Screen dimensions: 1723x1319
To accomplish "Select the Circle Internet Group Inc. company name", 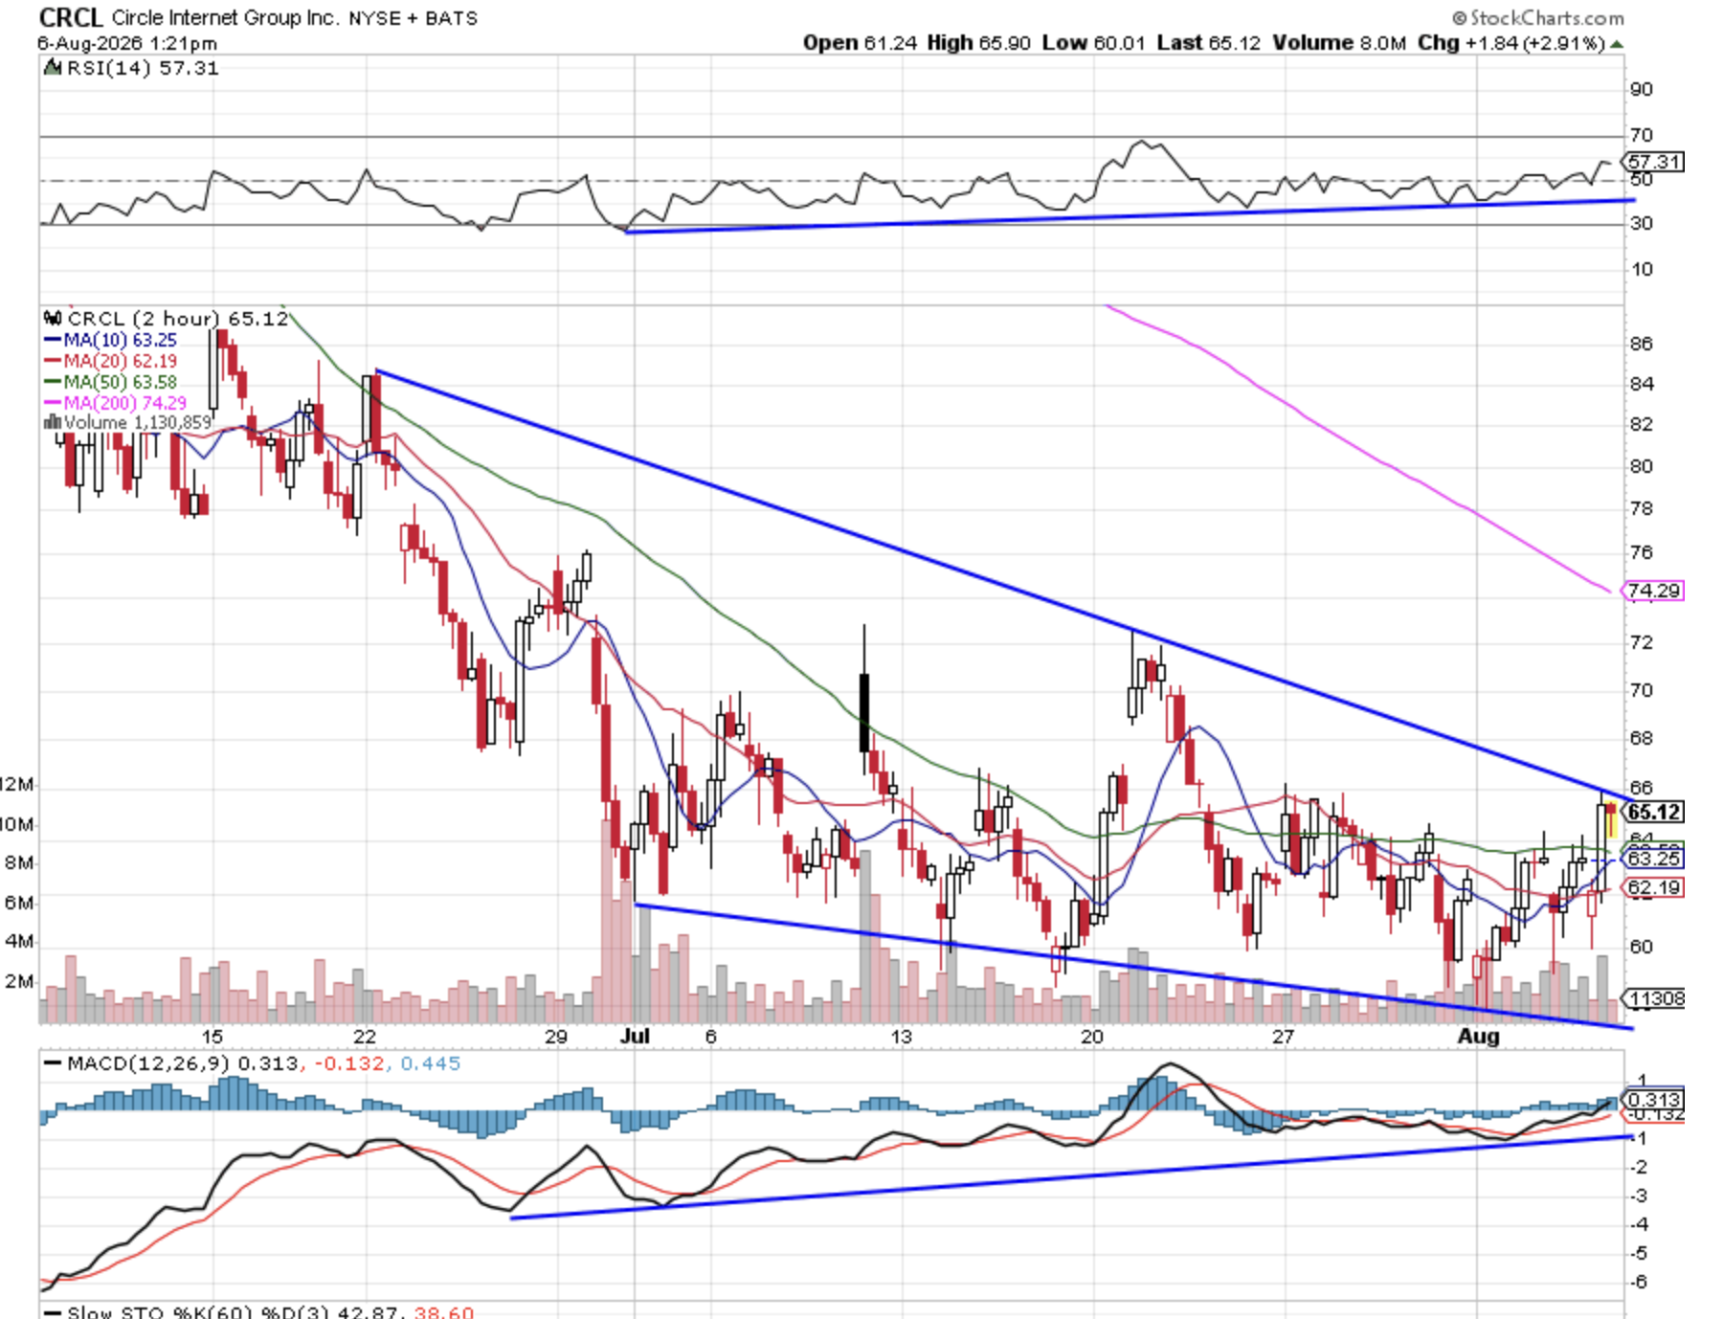I will (x=225, y=18).
